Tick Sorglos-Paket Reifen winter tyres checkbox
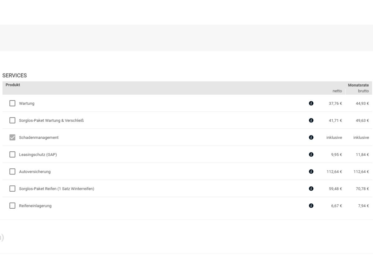 coord(12,188)
